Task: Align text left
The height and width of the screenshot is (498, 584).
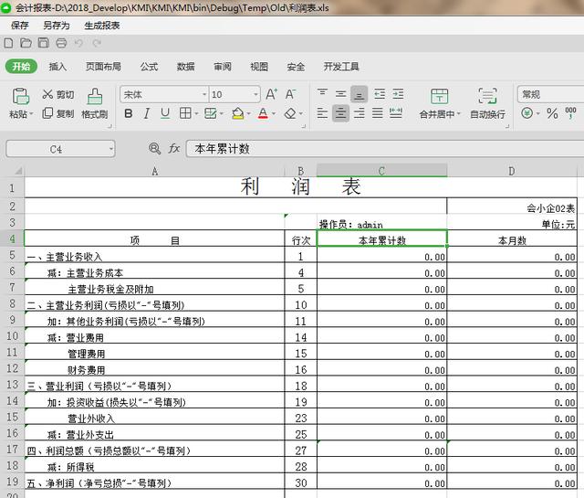Action: (322, 113)
